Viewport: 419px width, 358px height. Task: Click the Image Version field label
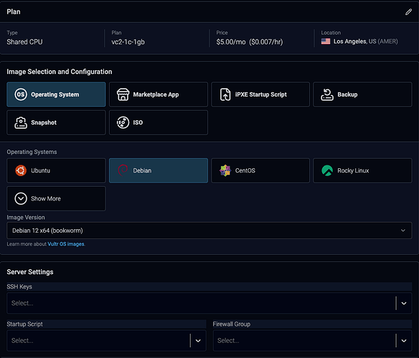point(26,218)
